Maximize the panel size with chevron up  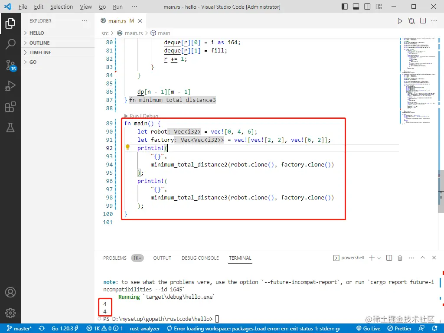click(423, 258)
